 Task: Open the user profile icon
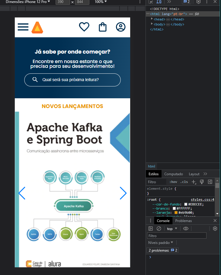click(121, 27)
